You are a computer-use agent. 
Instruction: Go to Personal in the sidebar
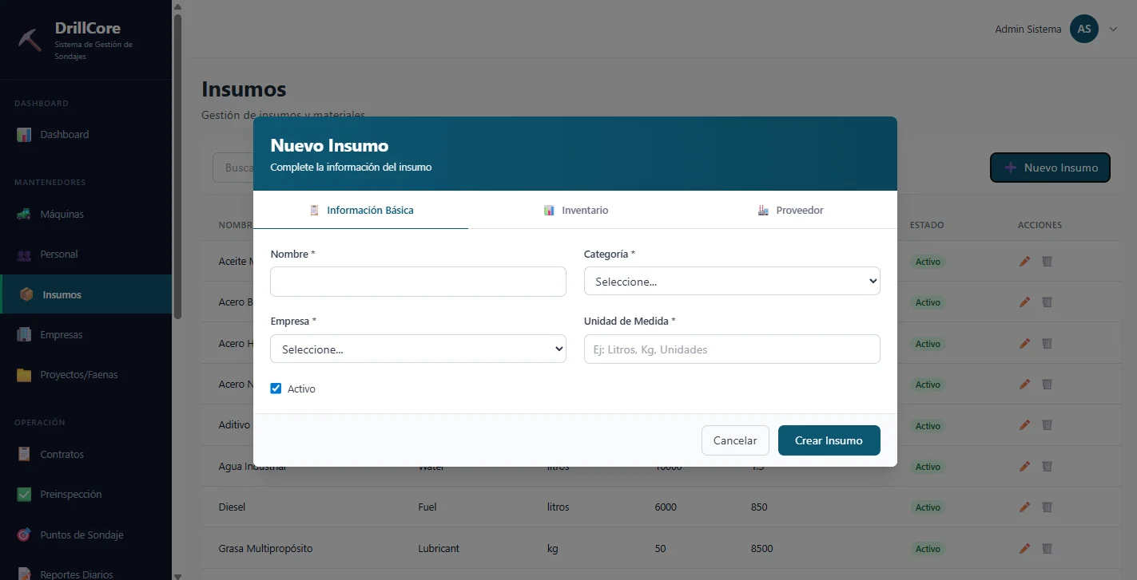pyautogui.click(x=58, y=254)
